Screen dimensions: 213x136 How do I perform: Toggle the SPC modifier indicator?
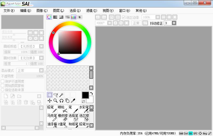(x=195, y=133)
